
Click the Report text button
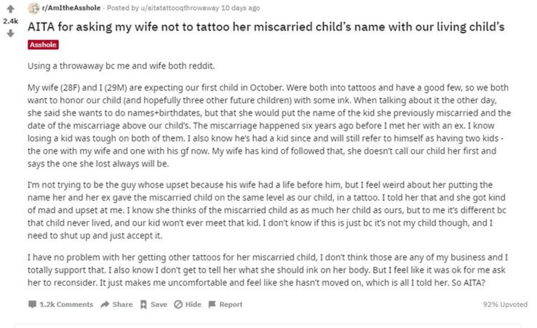point(230,304)
